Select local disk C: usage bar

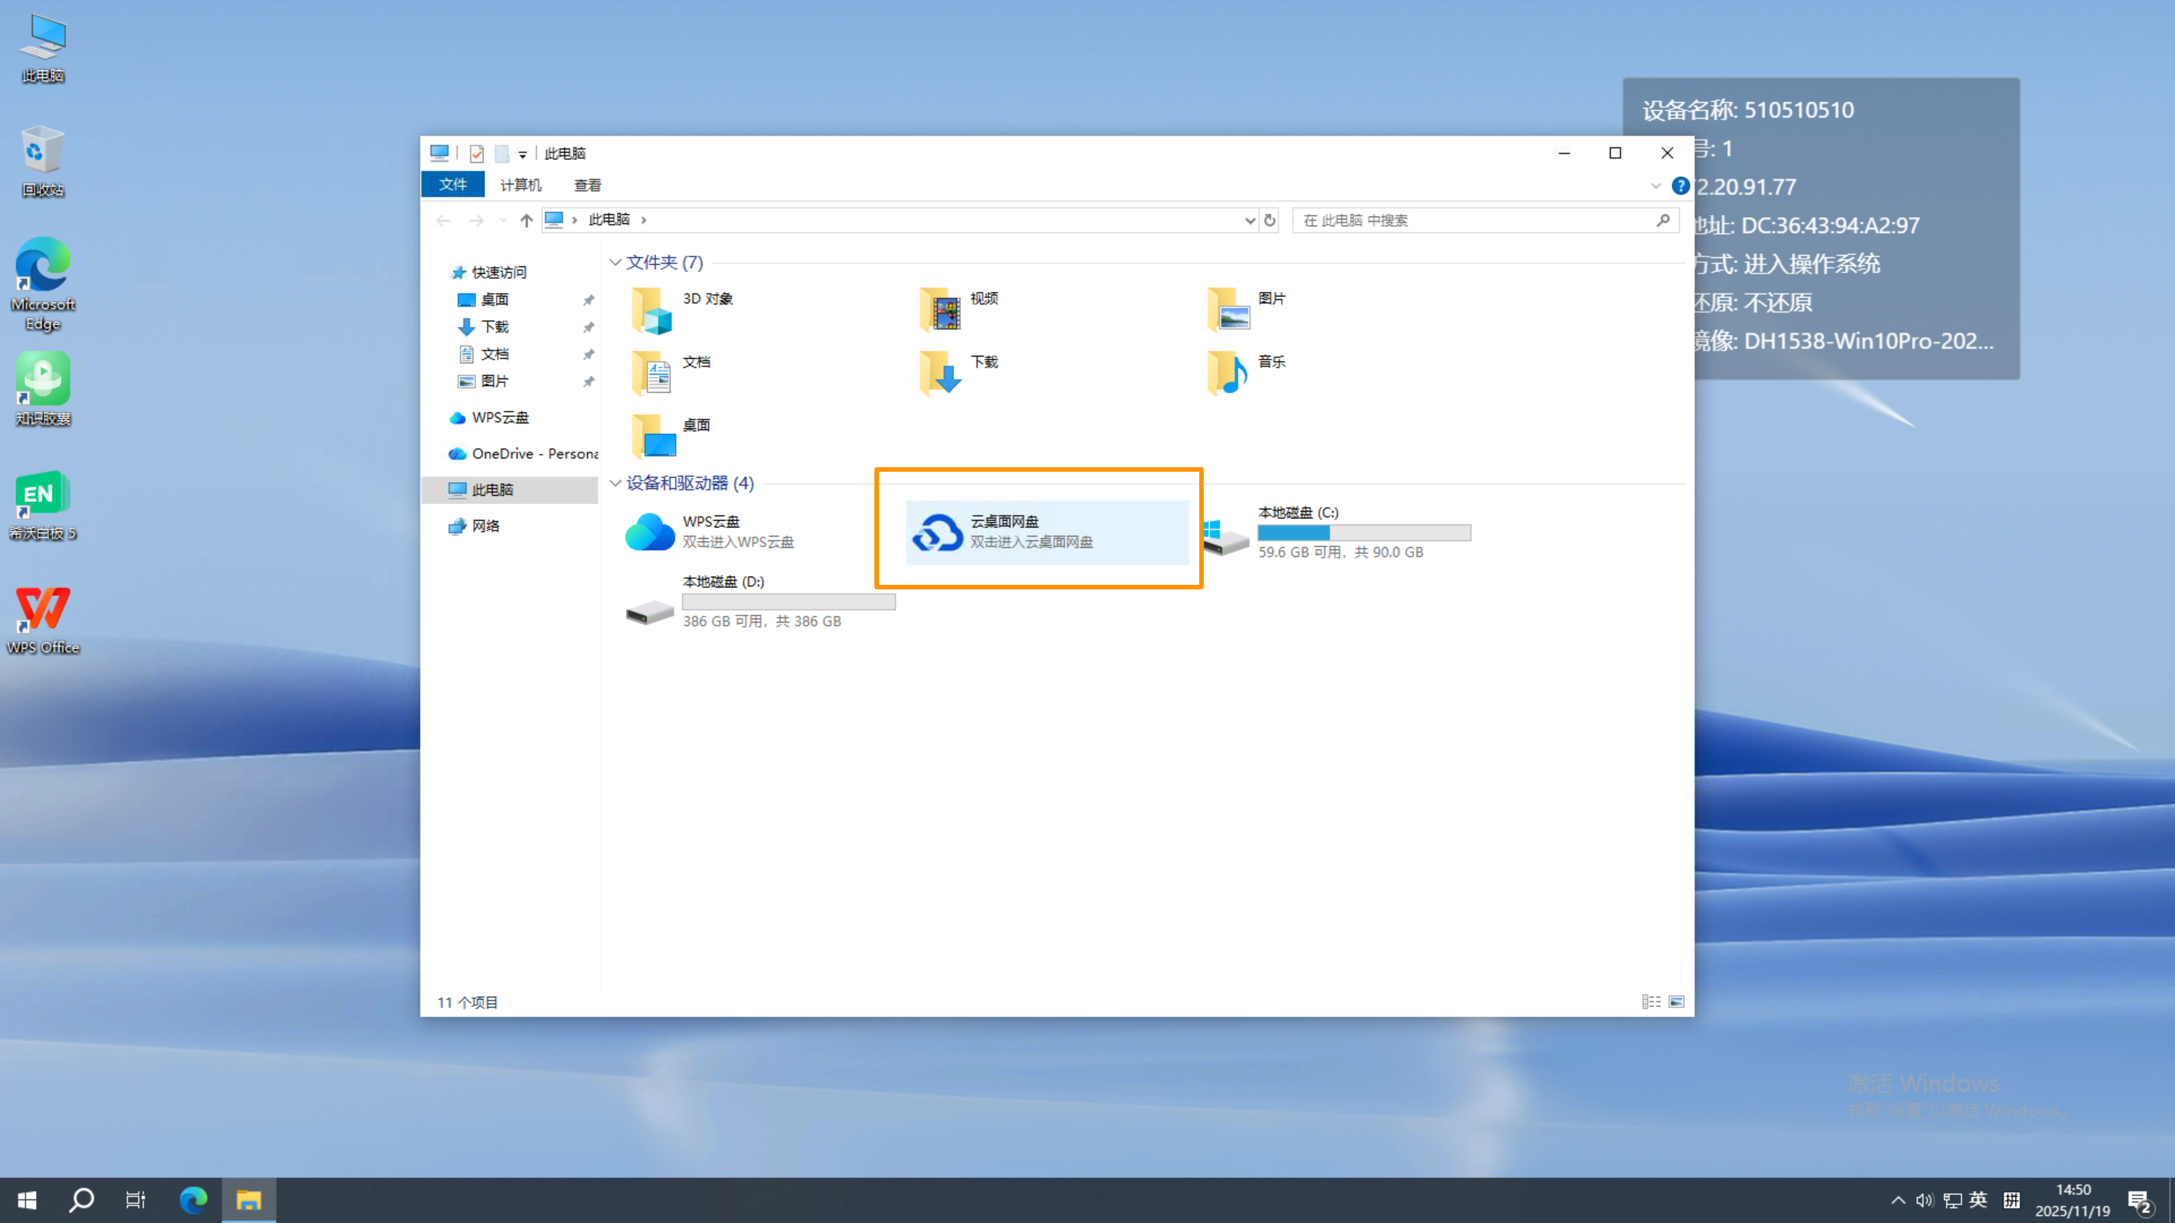coord(1363,533)
